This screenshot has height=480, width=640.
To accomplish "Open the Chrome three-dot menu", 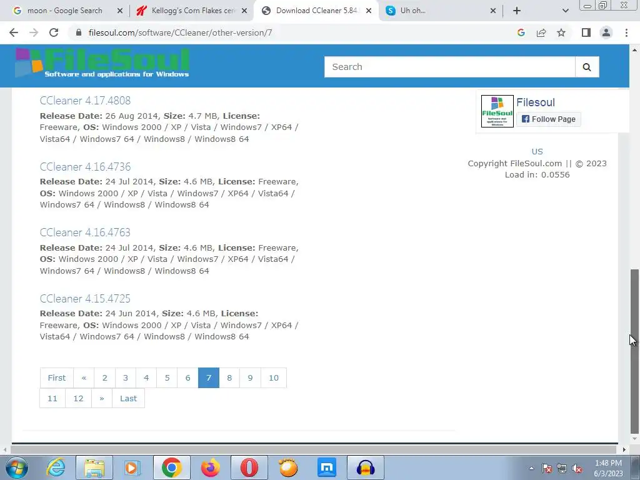I will [626, 32].
